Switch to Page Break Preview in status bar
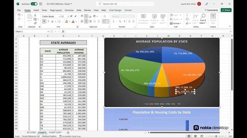 point(202,136)
